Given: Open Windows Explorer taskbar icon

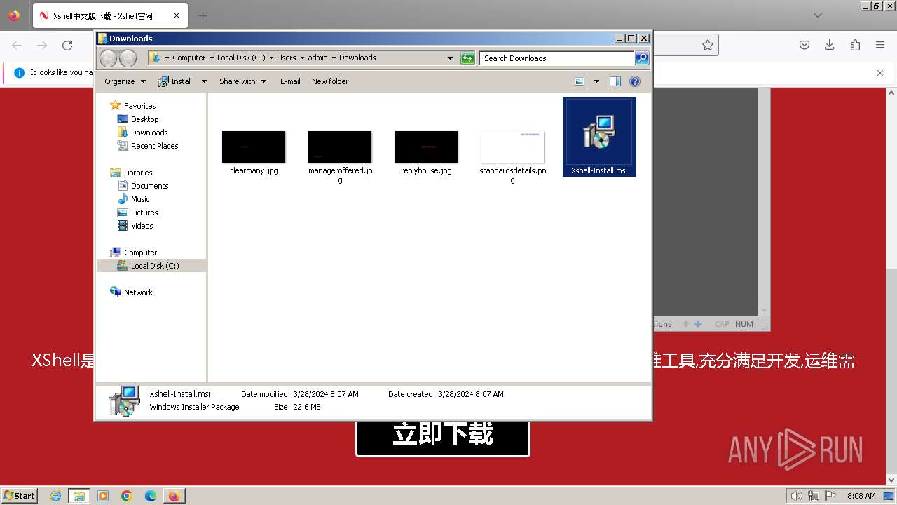Looking at the screenshot, I should [x=79, y=496].
